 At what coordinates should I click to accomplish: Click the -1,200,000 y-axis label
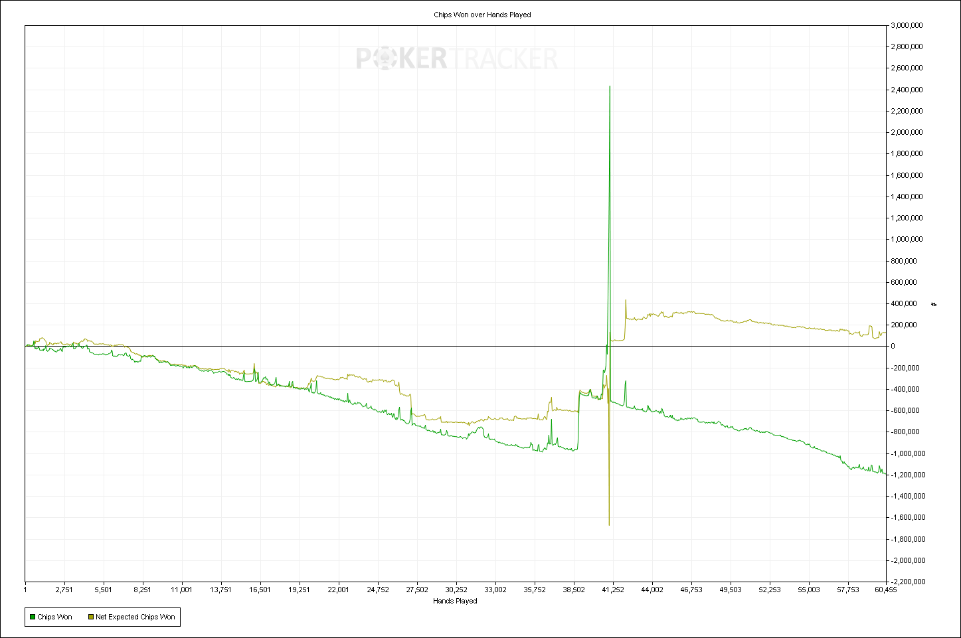tap(907, 475)
